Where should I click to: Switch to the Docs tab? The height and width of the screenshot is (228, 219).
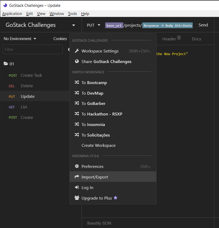(x=196, y=39)
